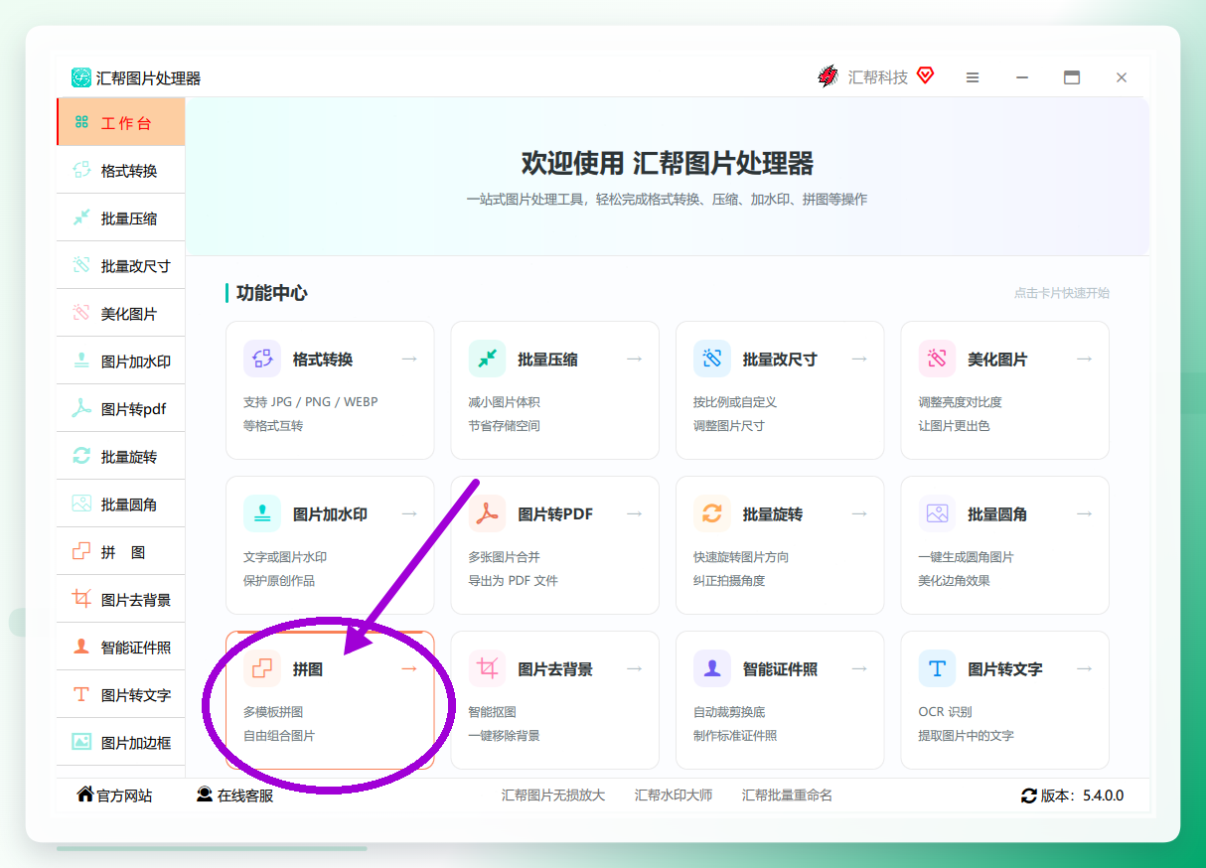Click the arrow on 批量圆角 card
The height and width of the screenshot is (868, 1206).
(x=1084, y=513)
